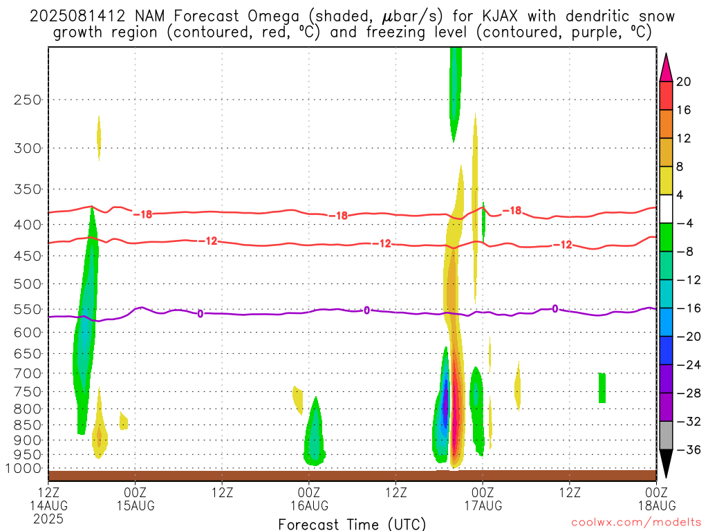This screenshot has width=708, height=531.
Task: Click the 450 pressure level label
Action: (x=28, y=256)
